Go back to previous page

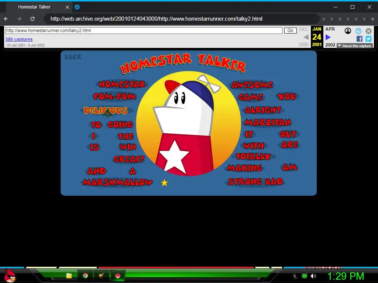click(x=6, y=19)
